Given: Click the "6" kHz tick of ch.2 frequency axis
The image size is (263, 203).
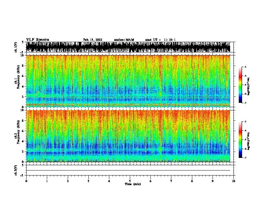Looking at the screenshot, I should coord(23,131).
